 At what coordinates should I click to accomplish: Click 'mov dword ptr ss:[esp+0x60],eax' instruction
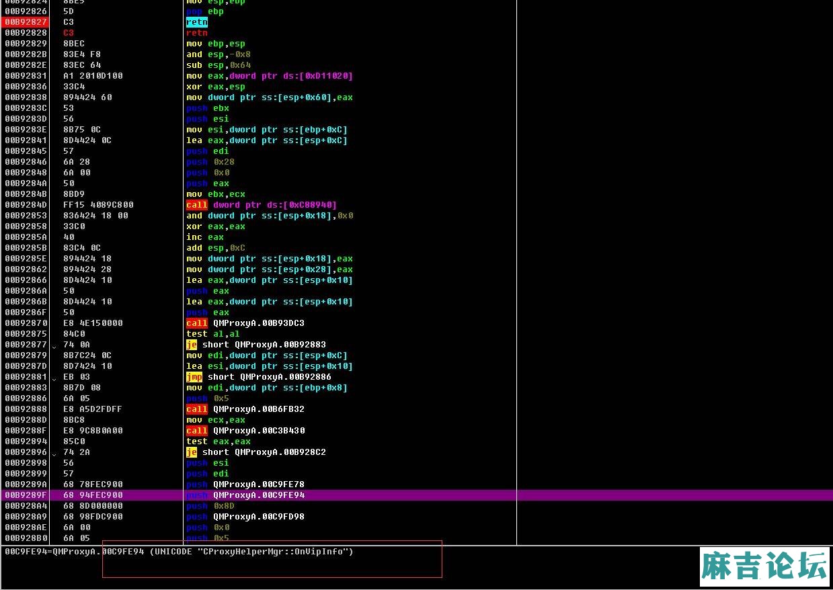tap(270, 97)
